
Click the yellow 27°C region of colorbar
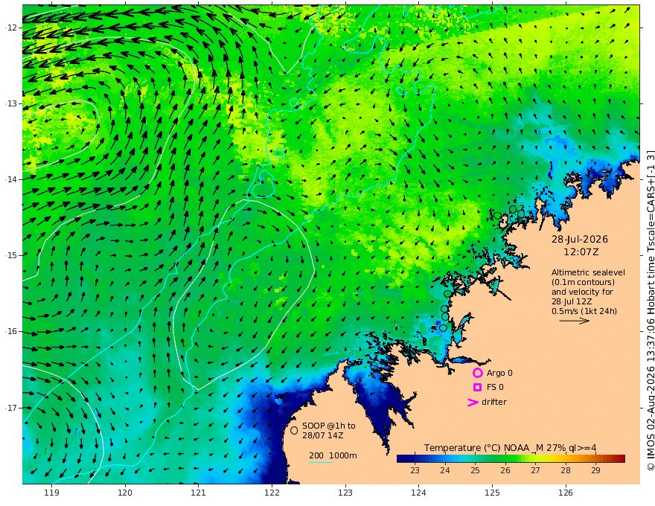click(x=535, y=459)
